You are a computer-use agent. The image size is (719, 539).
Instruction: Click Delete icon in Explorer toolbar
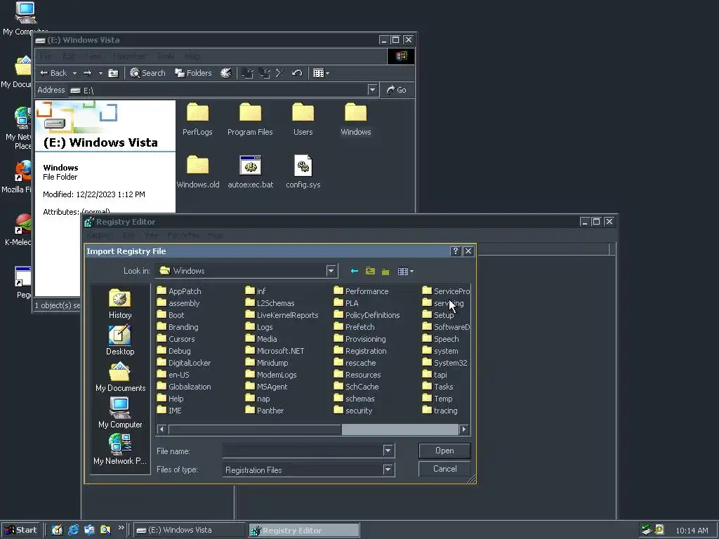point(280,73)
